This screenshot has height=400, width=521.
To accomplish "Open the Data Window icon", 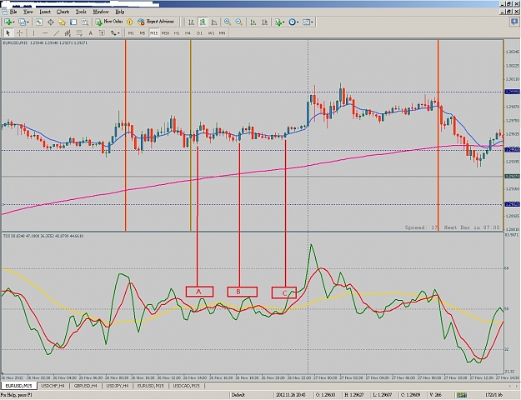I will 51,22.
